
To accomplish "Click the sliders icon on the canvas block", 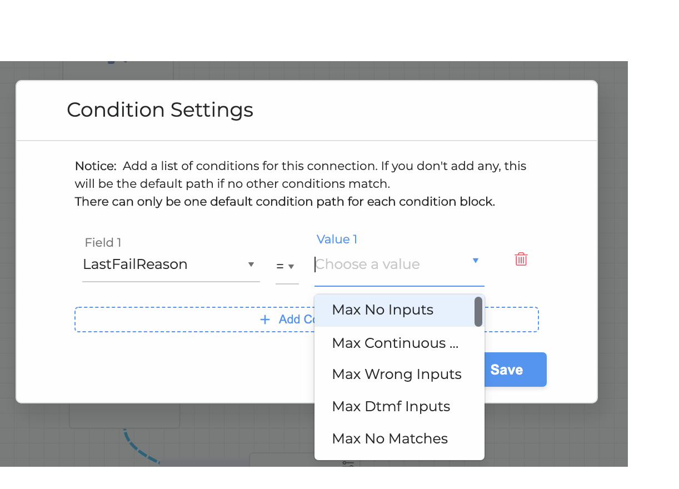I will pyautogui.click(x=348, y=463).
